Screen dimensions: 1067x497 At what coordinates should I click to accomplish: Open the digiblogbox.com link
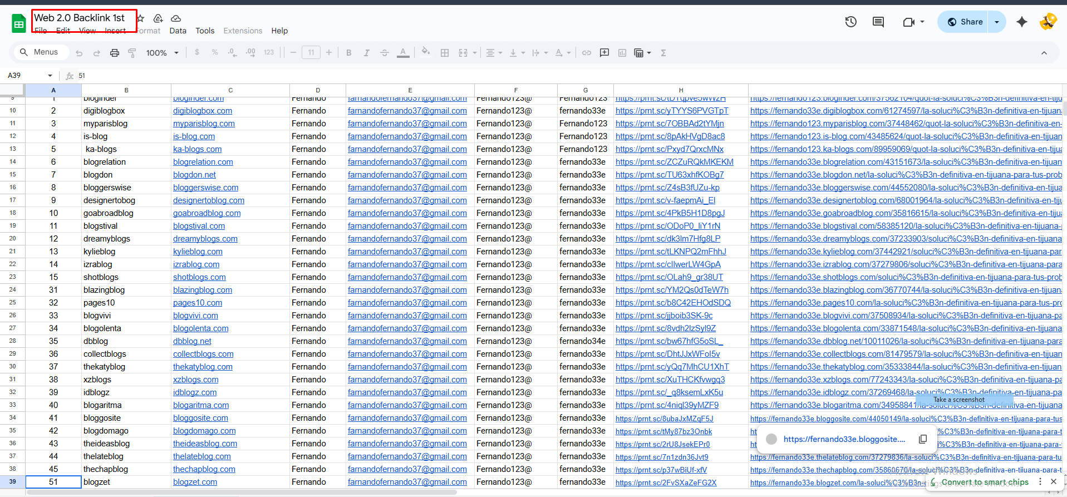202,111
